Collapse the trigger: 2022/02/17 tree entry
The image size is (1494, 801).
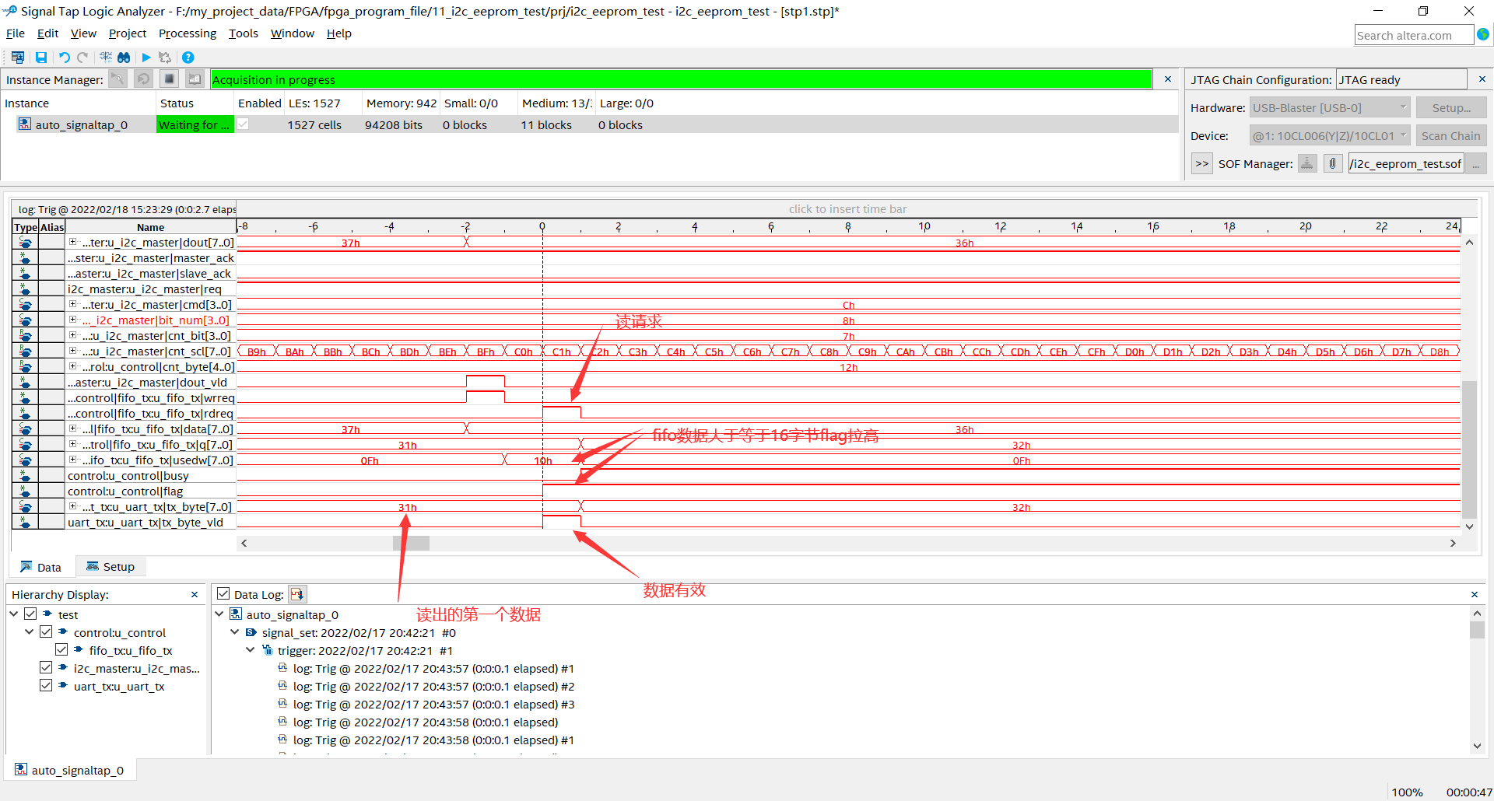pos(250,650)
